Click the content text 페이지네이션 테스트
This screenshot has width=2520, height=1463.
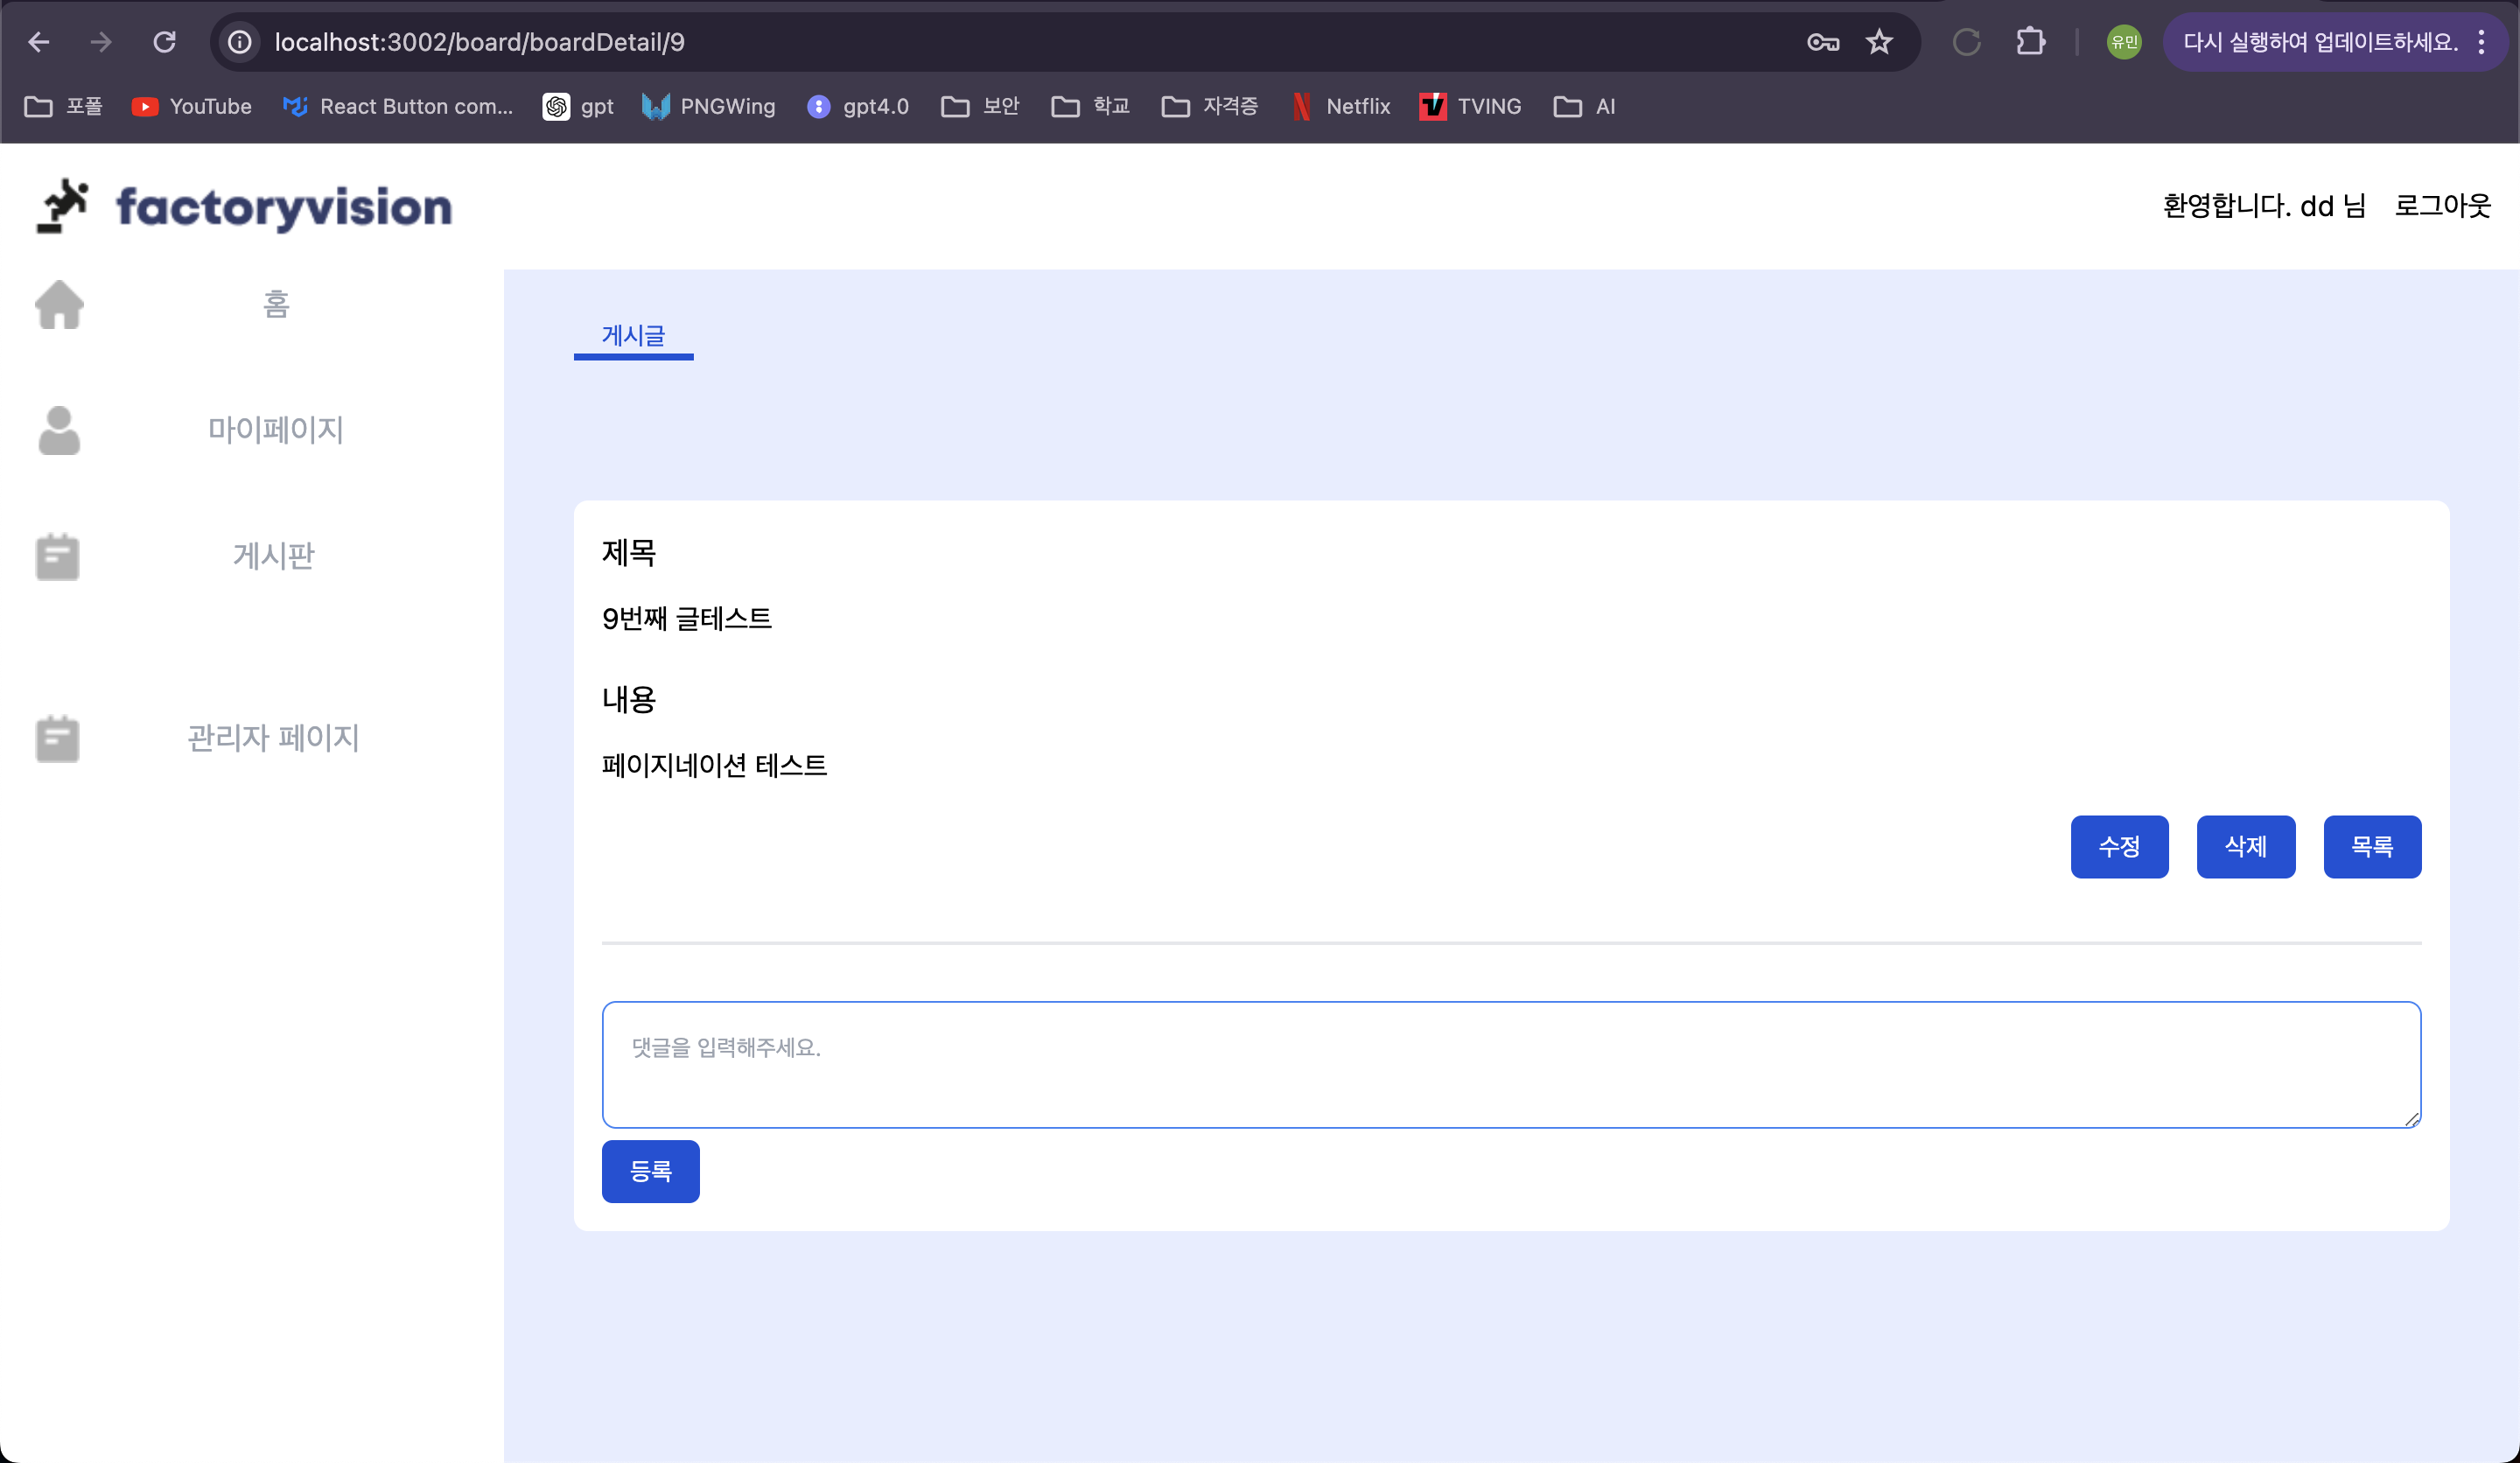[x=714, y=766]
